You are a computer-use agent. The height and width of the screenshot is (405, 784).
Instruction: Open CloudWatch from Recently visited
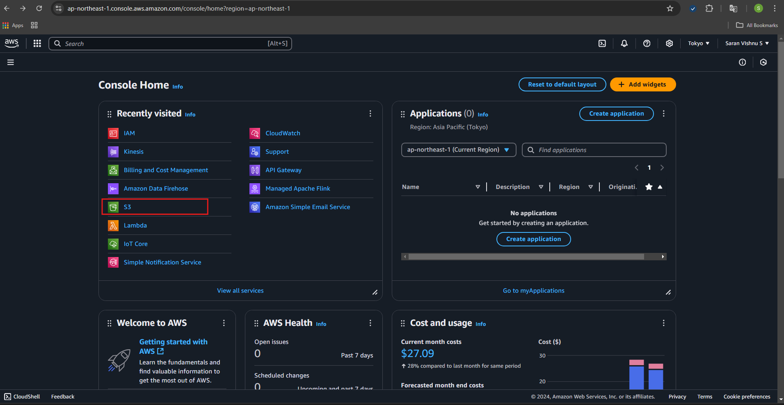click(283, 133)
